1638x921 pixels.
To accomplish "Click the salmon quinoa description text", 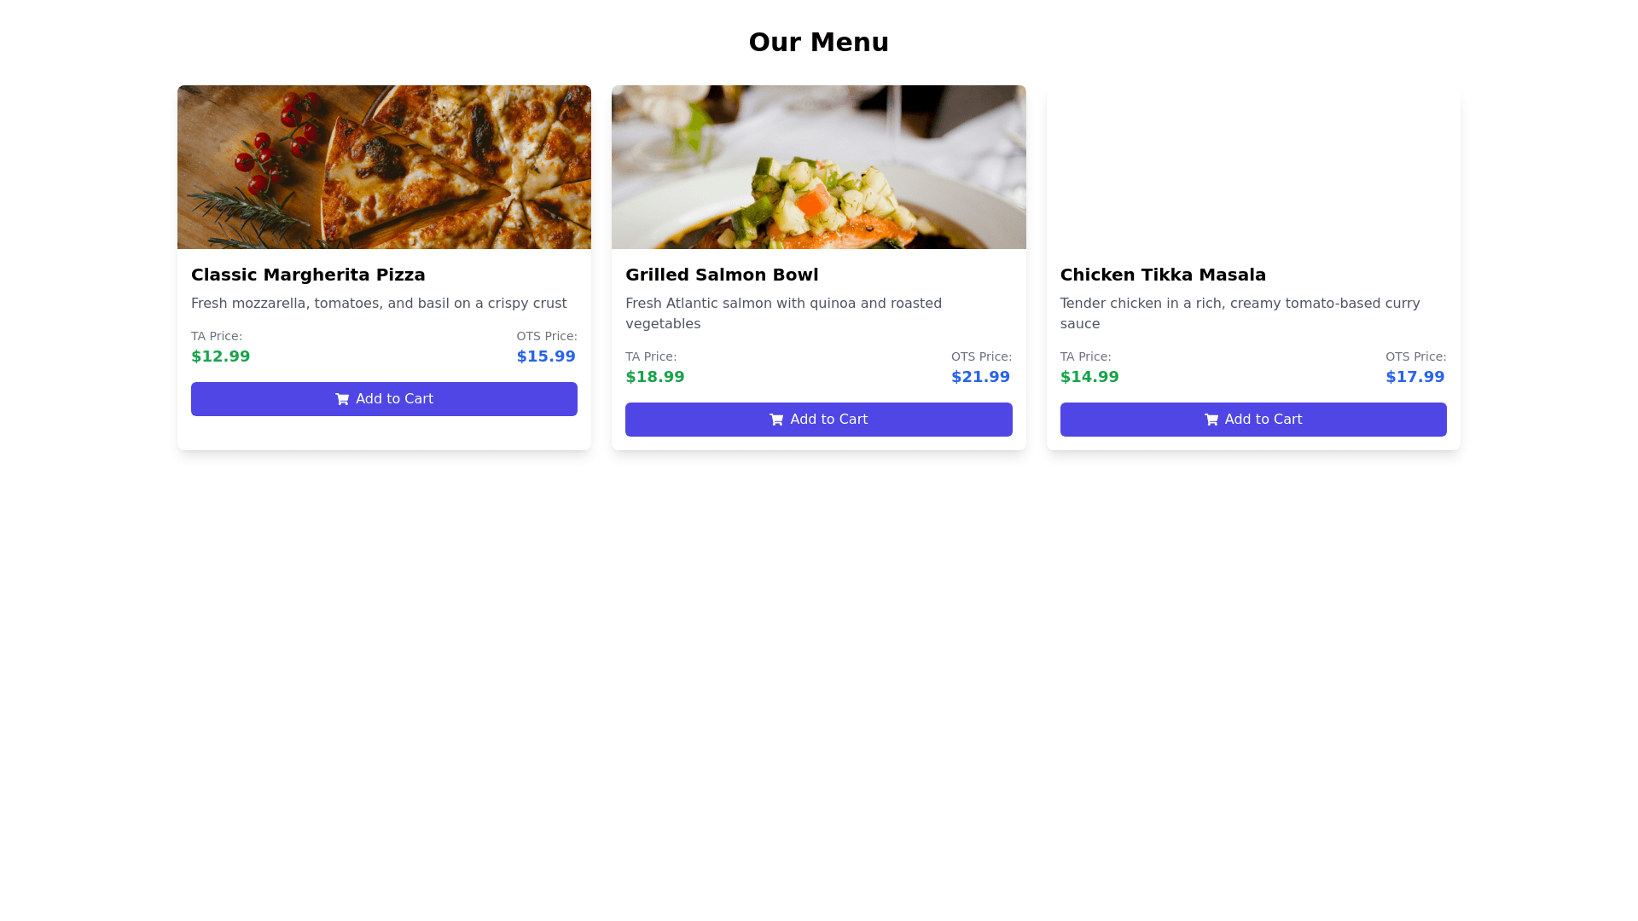I will click(x=783, y=313).
